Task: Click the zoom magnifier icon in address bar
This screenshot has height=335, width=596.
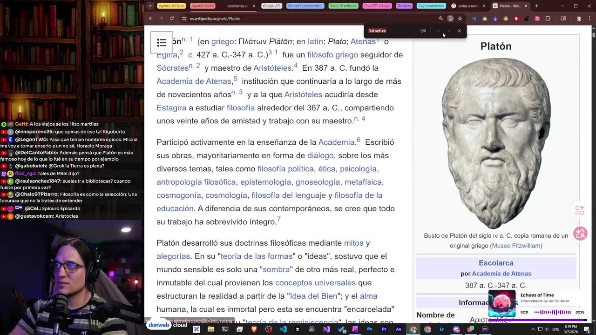Action: (441, 19)
